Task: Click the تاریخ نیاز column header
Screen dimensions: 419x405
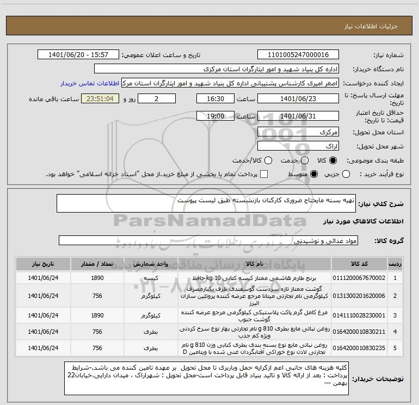Action: [43, 264]
